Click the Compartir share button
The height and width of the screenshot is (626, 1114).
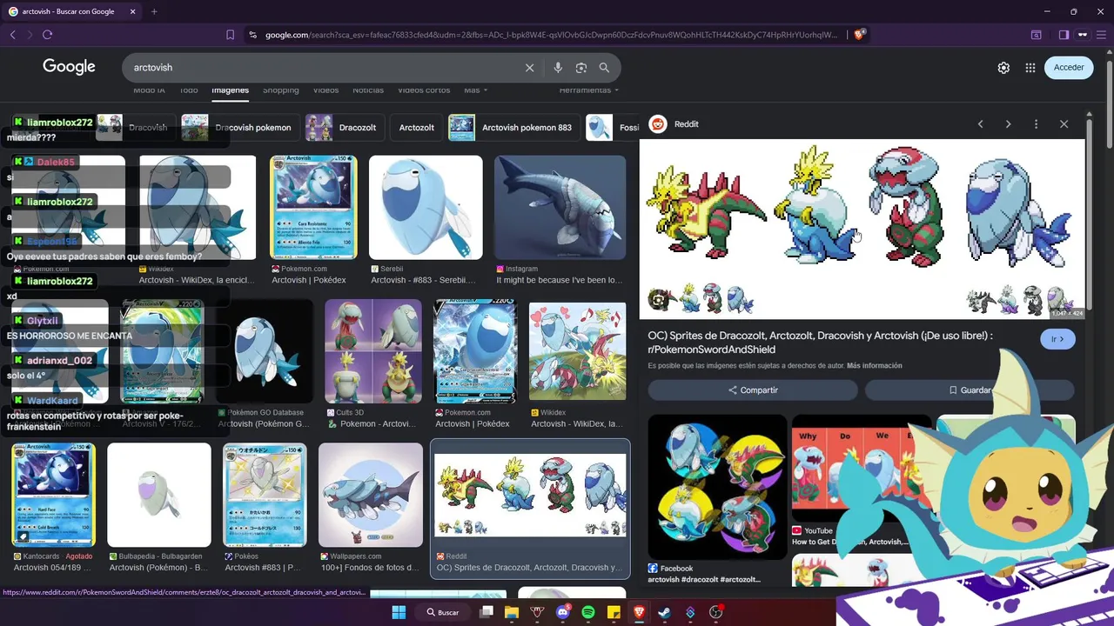753,390
